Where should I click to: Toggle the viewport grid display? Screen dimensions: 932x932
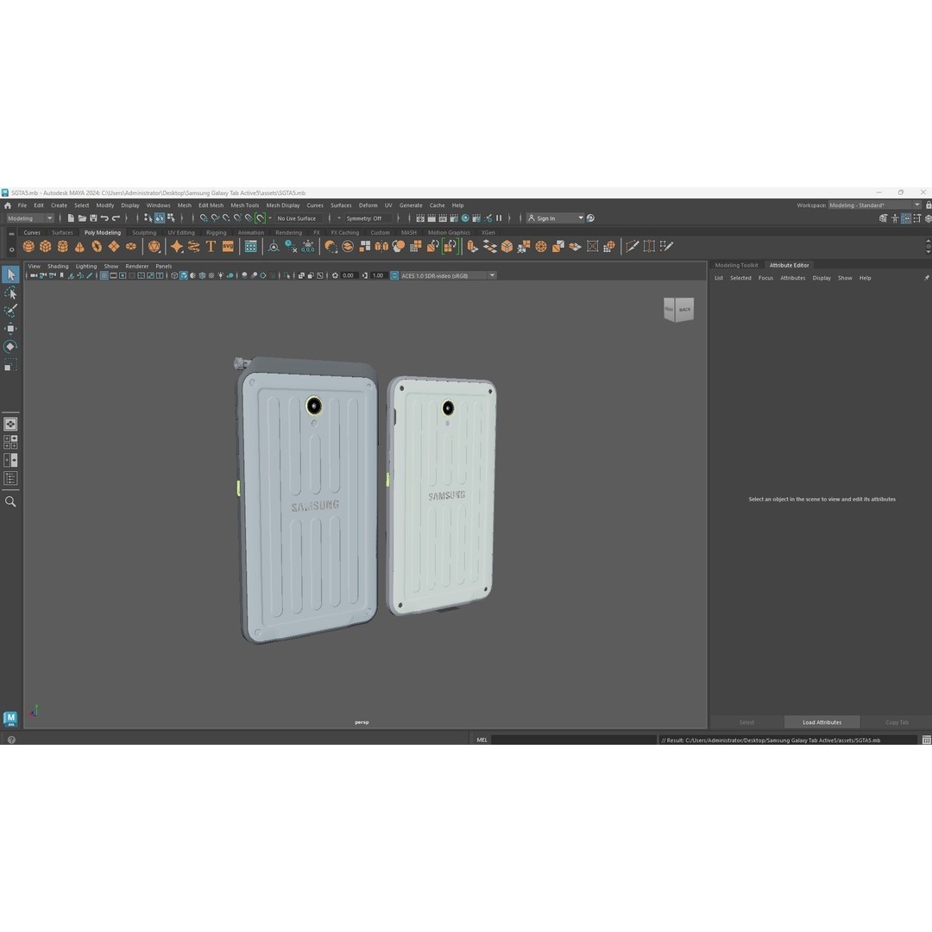coord(104,275)
